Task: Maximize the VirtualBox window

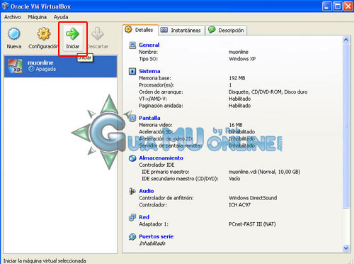Action: click(x=338, y=6)
